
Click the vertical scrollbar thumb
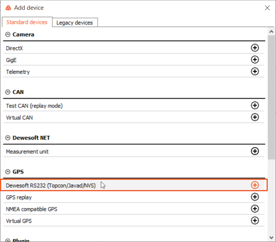271,97
